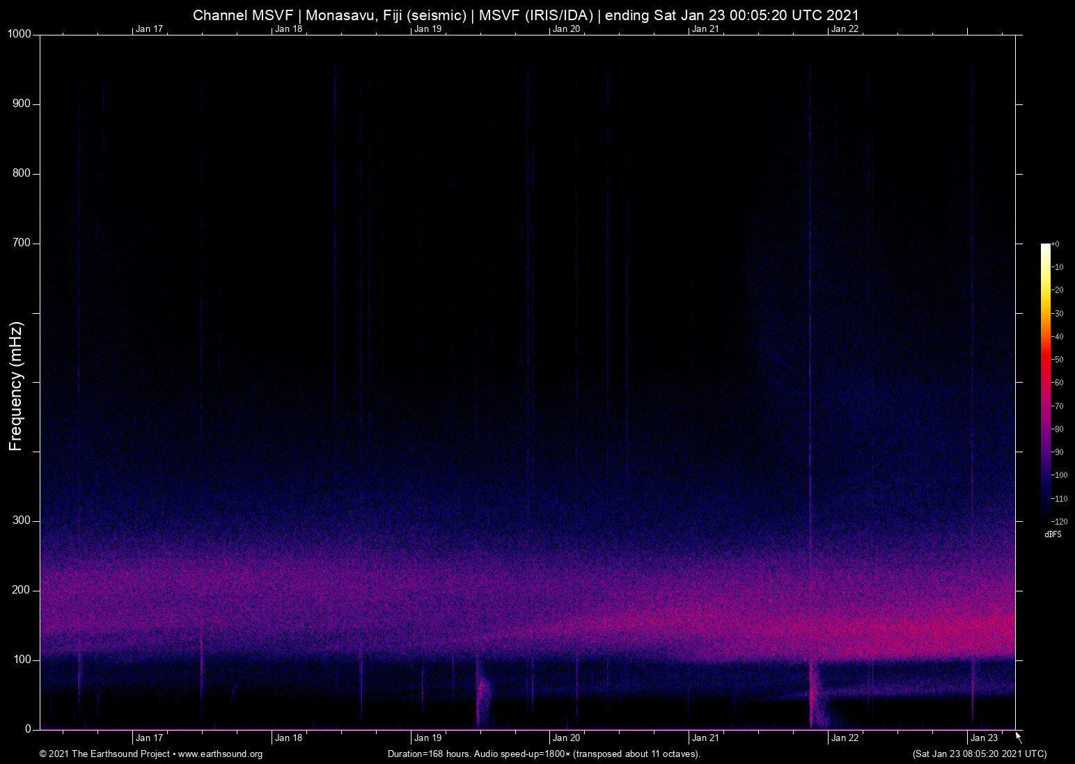Click Jan 19 label on bottom axis

(x=427, y=738)
